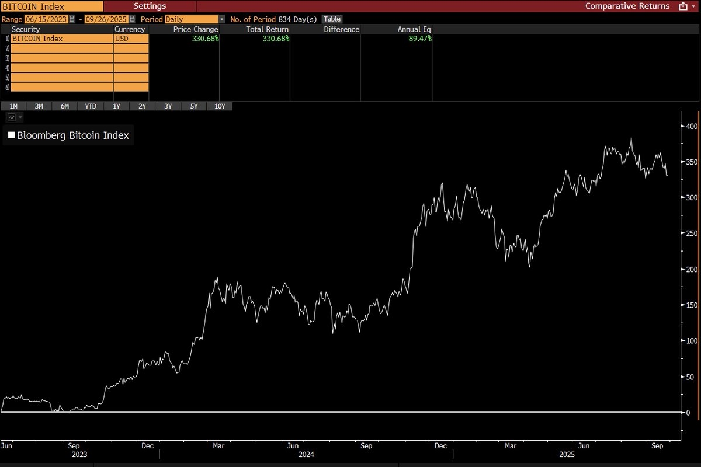Select the 1M range button
The height and width of the screenshot is (467, 701).
click(13, 106)
